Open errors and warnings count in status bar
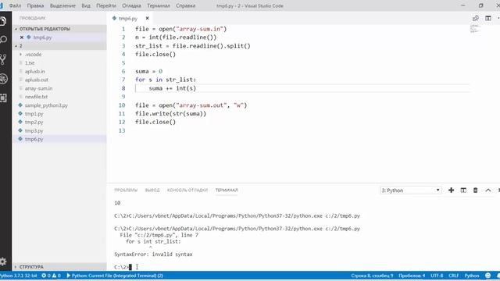 51,276
